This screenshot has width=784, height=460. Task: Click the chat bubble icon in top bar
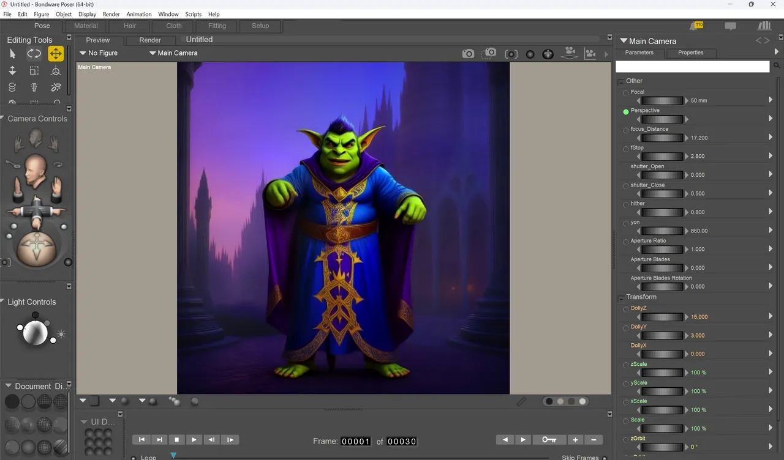[x=730, y=26]
